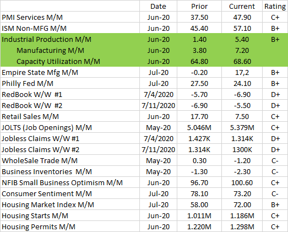
Task: Click the JOLTS current value 5.379M
Action: click(242, 128)
